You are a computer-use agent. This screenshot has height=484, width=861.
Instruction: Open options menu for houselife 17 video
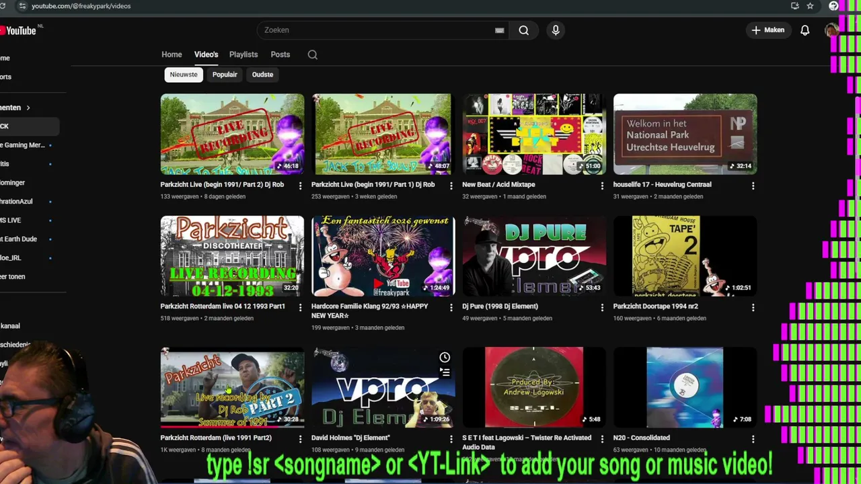click(753, 186)
